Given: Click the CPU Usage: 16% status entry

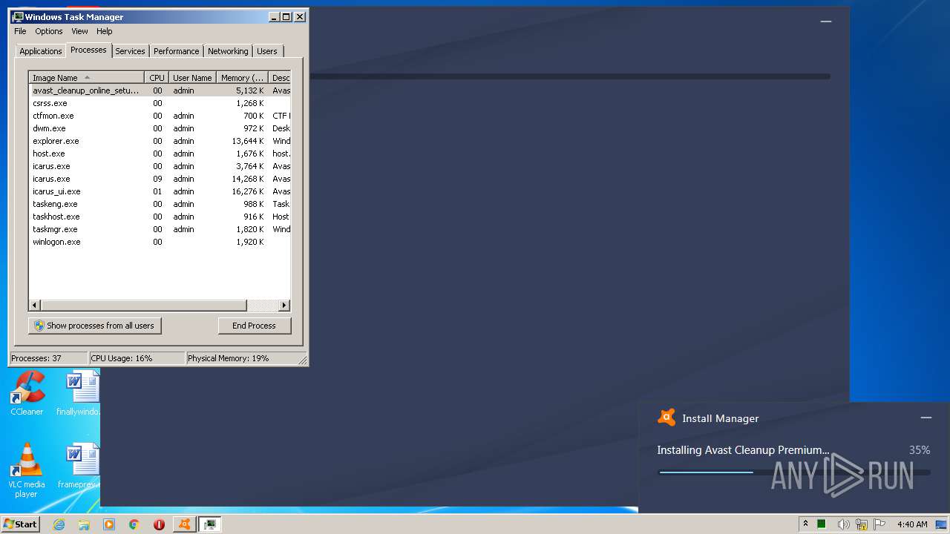Looking at the screenshot, I should click(x=137, y=358).
